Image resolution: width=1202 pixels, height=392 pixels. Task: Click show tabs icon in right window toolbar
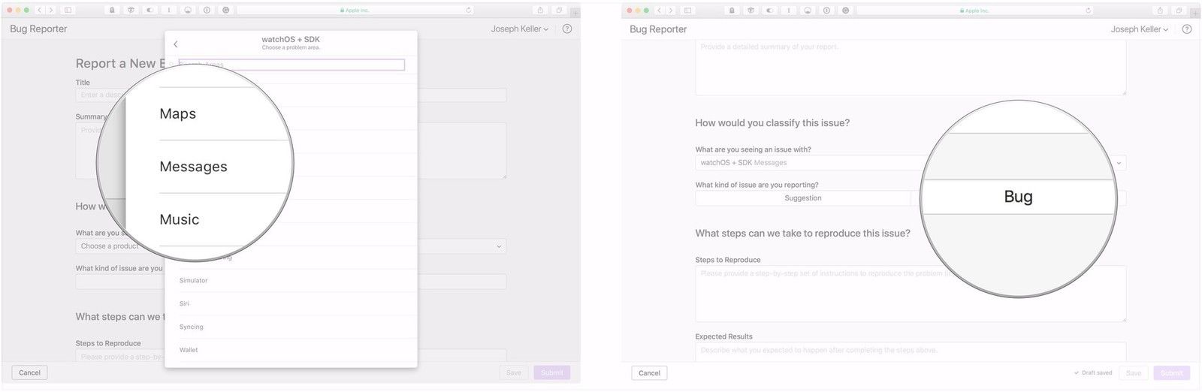click(1179, 11)
